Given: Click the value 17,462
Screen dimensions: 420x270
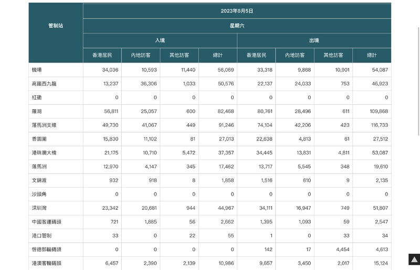Looking at the screenshot, I should pos(226,167).
